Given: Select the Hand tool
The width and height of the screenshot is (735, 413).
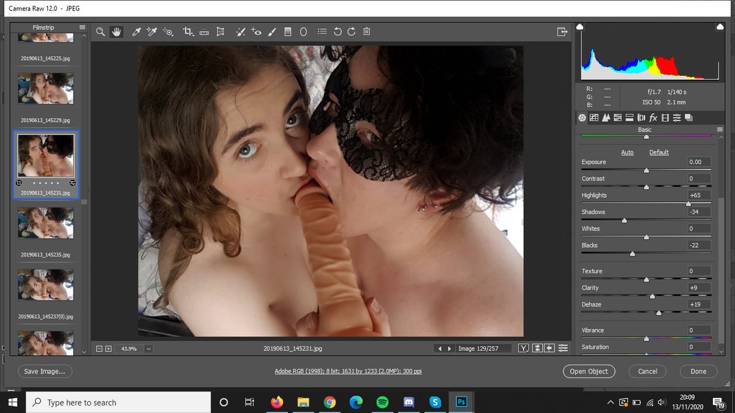Looking at the screenshot, I should (x=116, y=32).
